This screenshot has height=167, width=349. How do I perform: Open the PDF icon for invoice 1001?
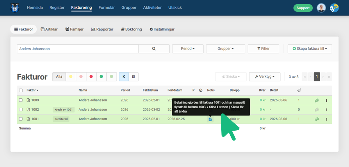[x=28, y=119]
